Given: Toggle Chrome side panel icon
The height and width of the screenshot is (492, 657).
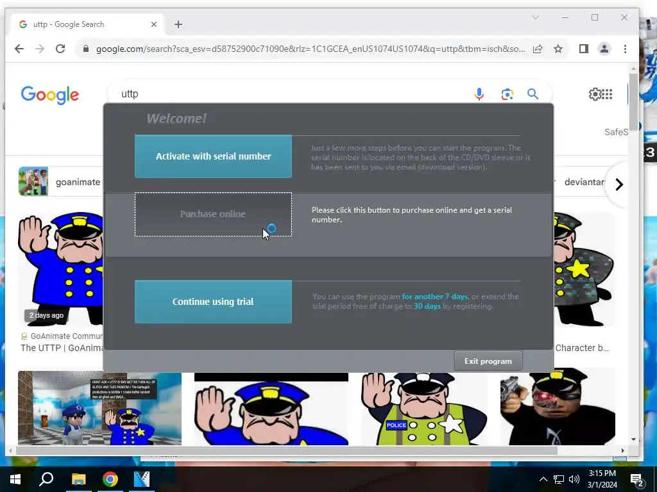Looking at the screenshot, I should pos(584,49).
